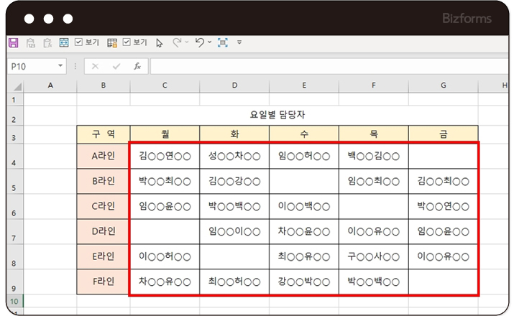The width and height of the screenshot is (514, 316).
Task: Click the '금' day header cell
Action: (x=444, y=134)
